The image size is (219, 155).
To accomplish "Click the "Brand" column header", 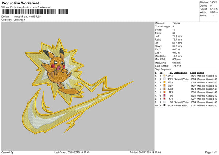I will [x=200, y=73].
